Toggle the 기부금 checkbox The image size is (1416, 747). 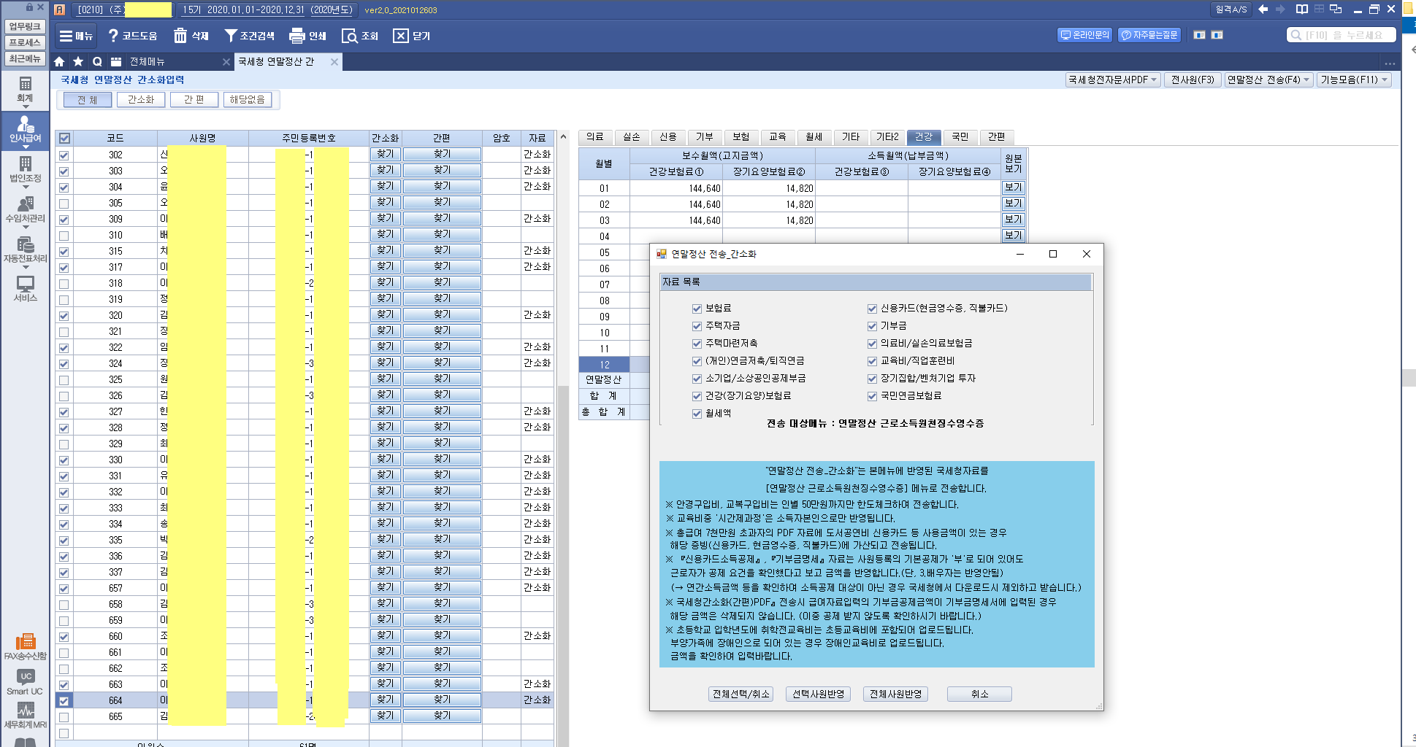click(872, 326)
